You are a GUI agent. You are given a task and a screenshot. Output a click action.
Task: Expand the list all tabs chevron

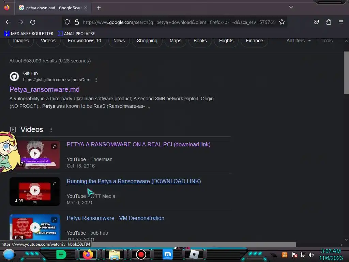[x=291, y=8]
